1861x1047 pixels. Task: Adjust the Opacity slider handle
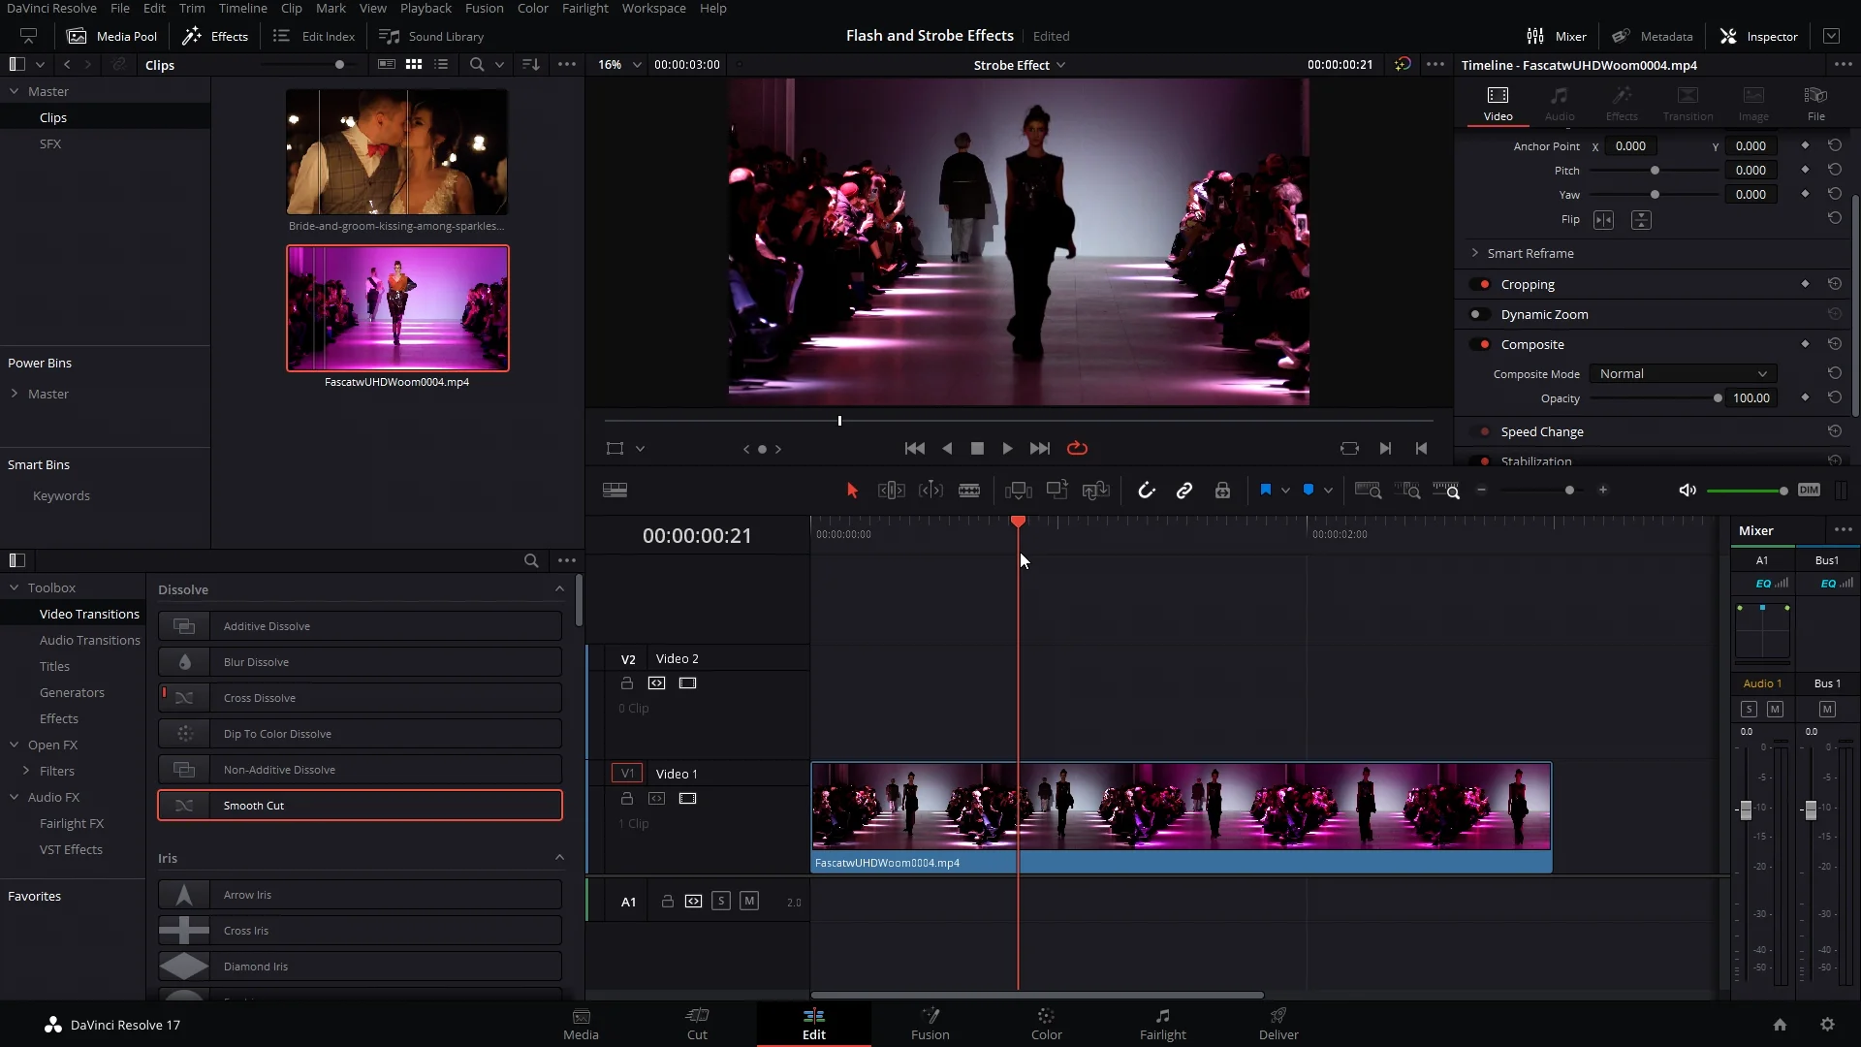pyautogui.click(x=1718, y=398)
